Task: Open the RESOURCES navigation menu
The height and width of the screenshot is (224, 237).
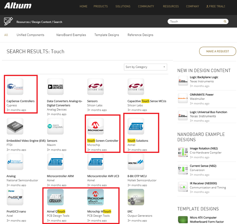Action: [x=171, y=7]
